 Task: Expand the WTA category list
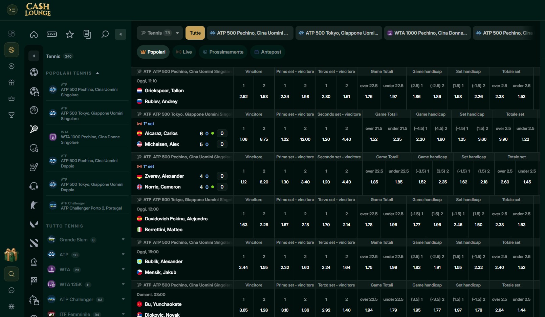point(87,270)
